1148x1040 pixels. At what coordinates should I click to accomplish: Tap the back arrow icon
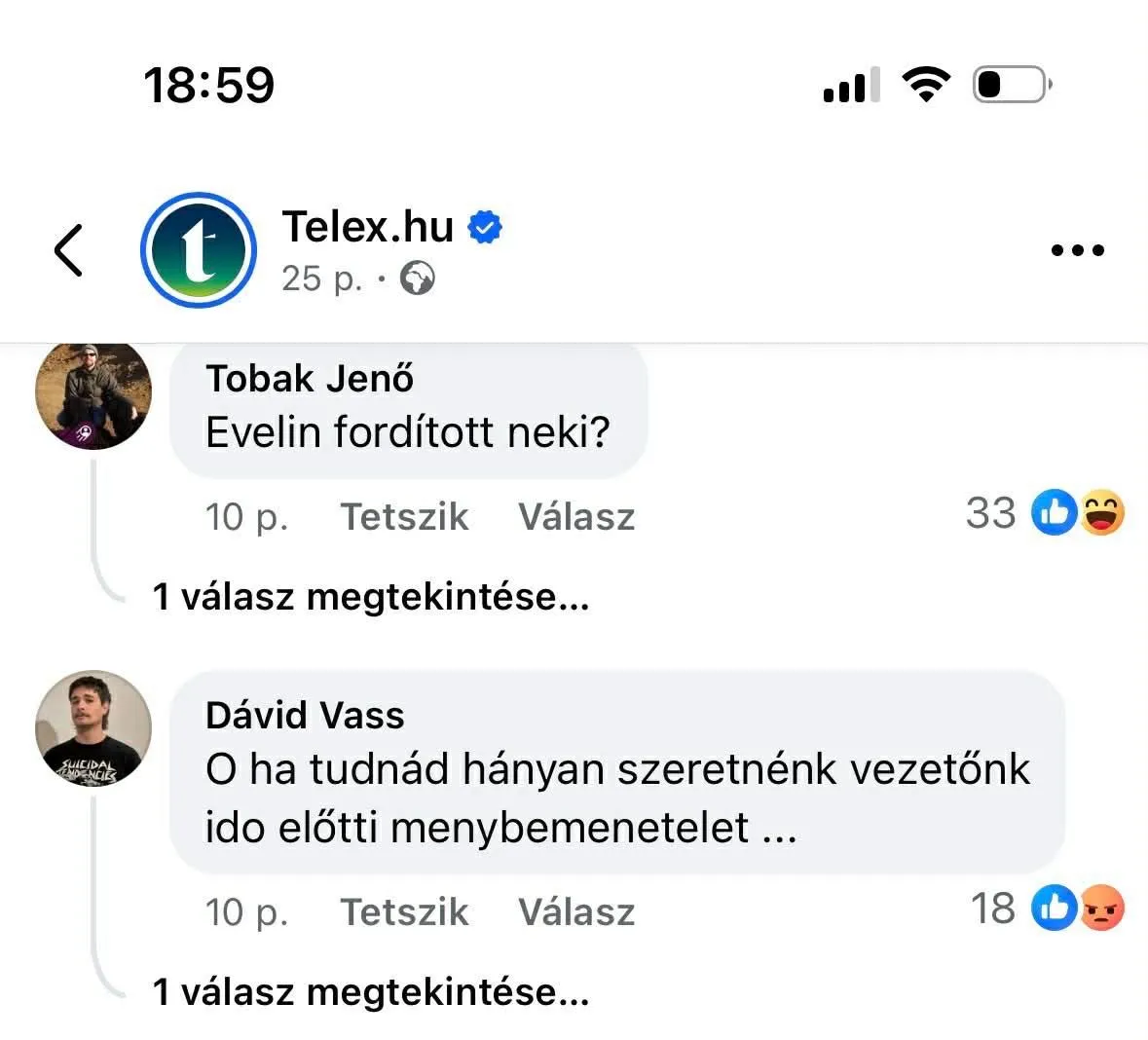click(69, 249)
